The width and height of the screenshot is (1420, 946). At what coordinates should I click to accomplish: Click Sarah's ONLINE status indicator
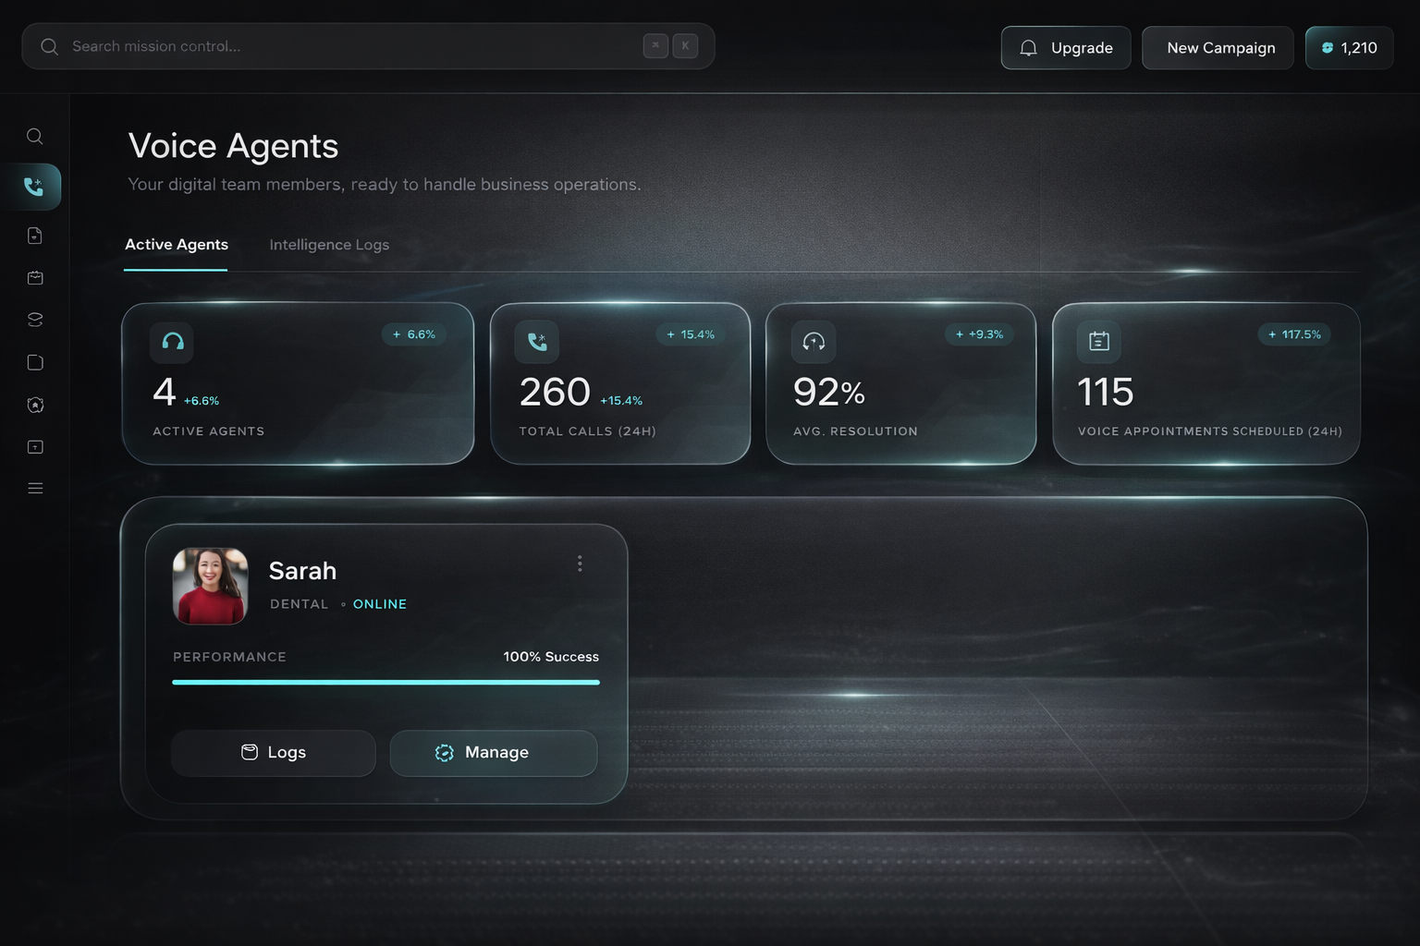(x=379, y=603)
